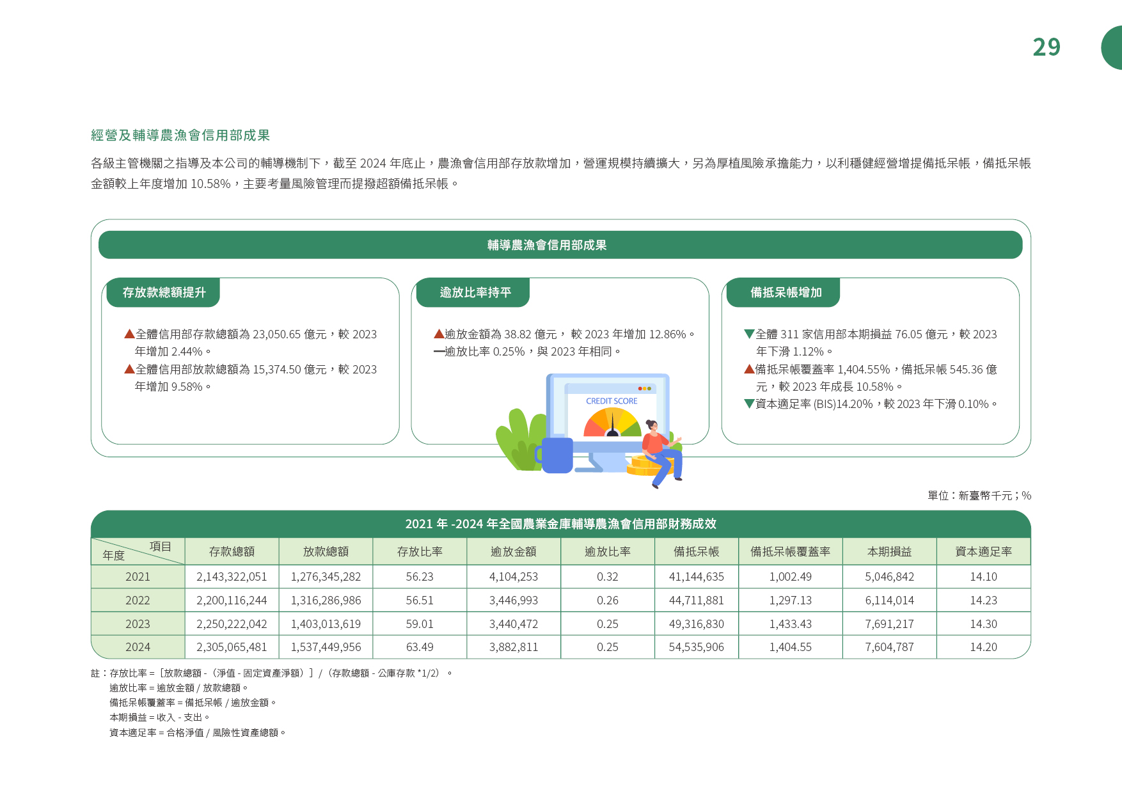Click the 存款總額 column header
Viewport: 1122px width, 793px height.
point(232,551)
